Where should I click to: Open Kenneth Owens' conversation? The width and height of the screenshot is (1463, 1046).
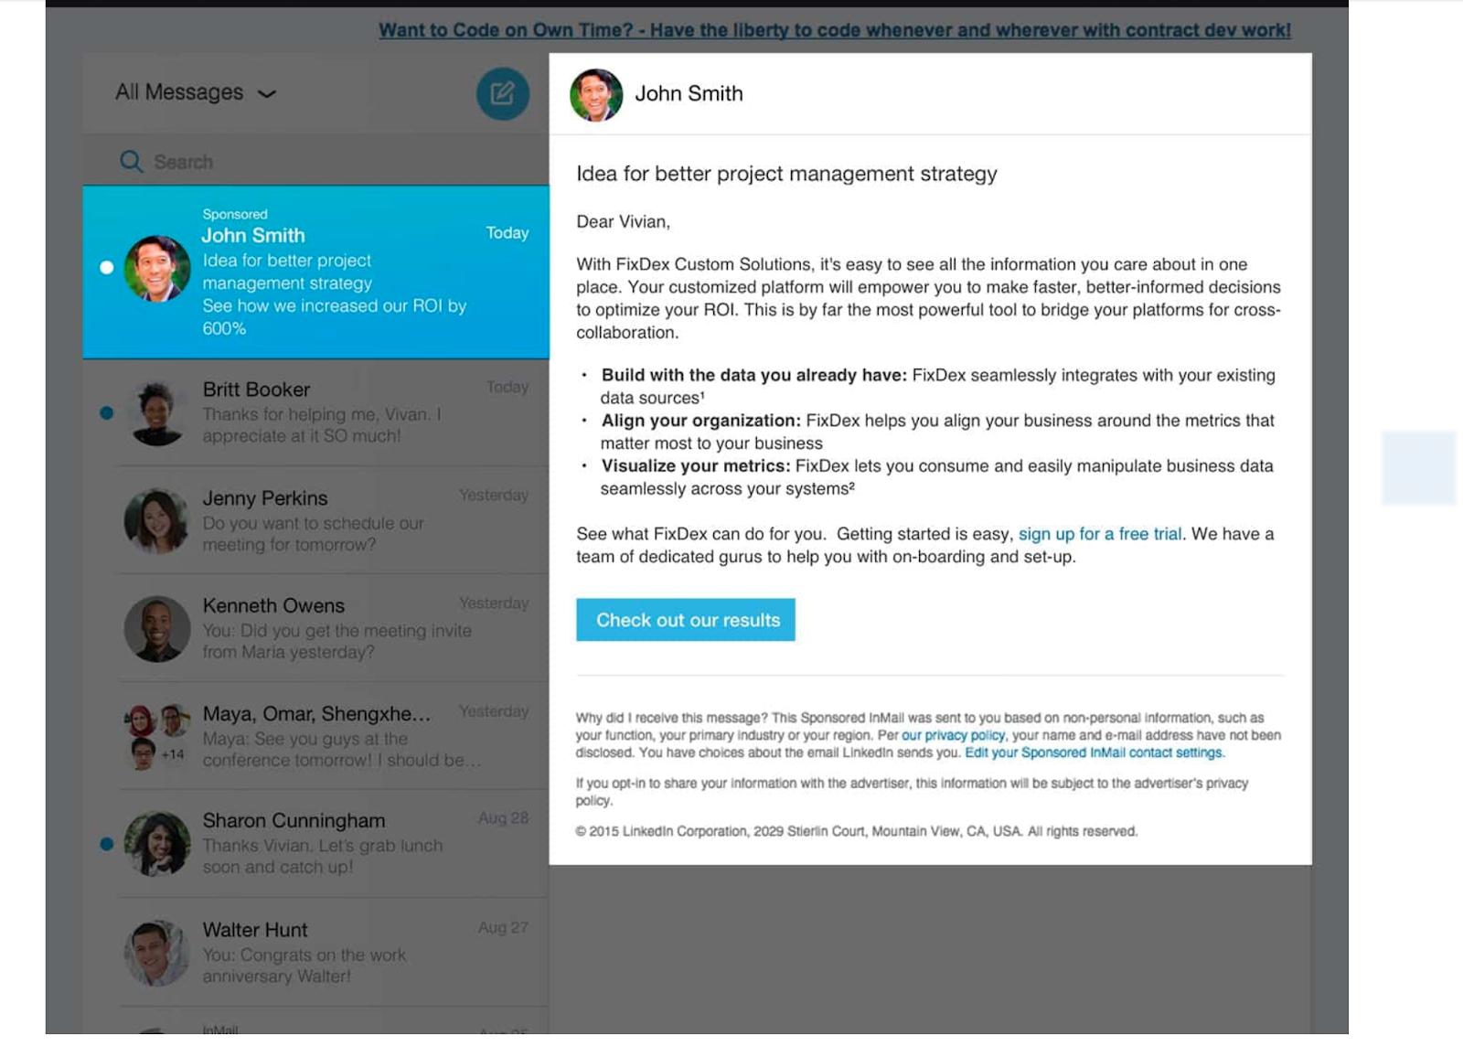tap(315, 628)
